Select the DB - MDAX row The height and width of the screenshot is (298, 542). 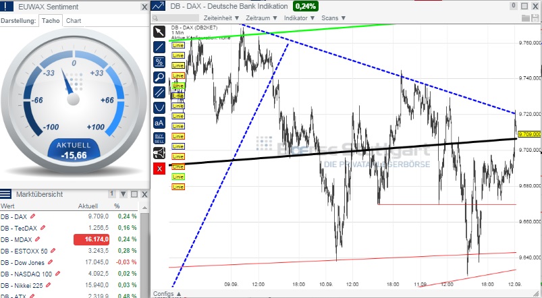click(69, 239)
